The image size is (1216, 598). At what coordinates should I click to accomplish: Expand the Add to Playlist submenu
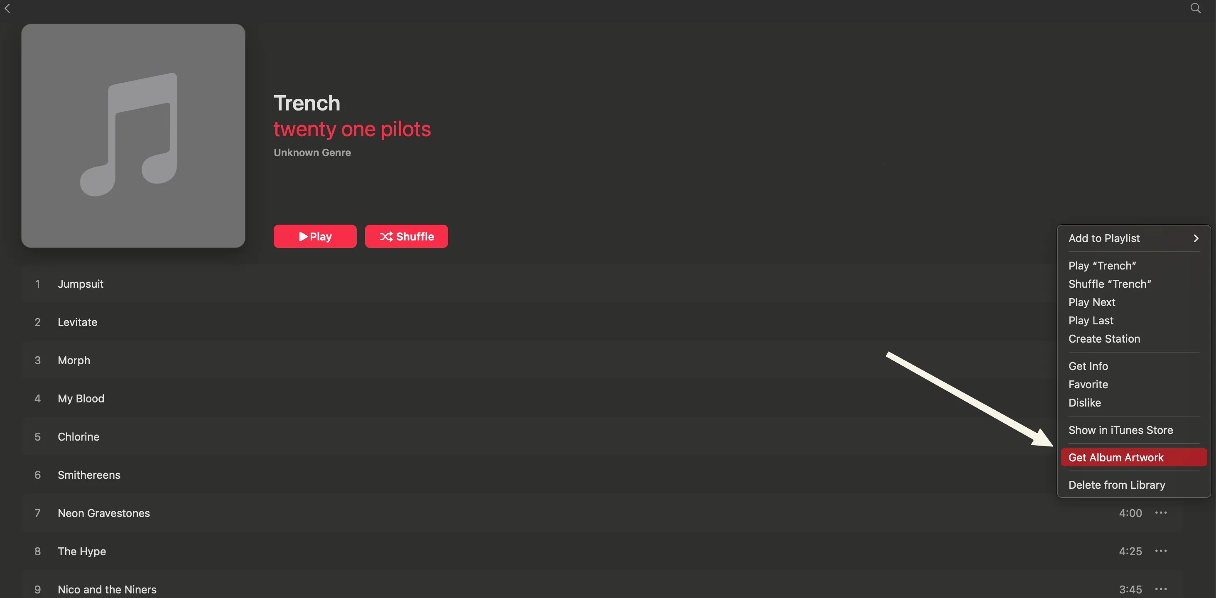tap(1133, 238)
